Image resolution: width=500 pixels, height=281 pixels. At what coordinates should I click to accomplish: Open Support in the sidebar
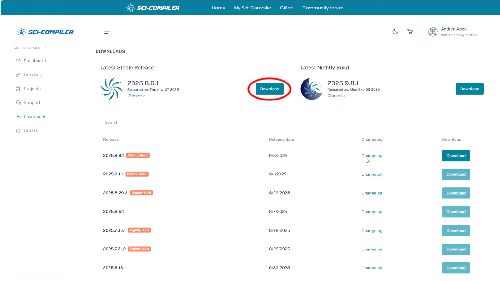click(28, 103)
